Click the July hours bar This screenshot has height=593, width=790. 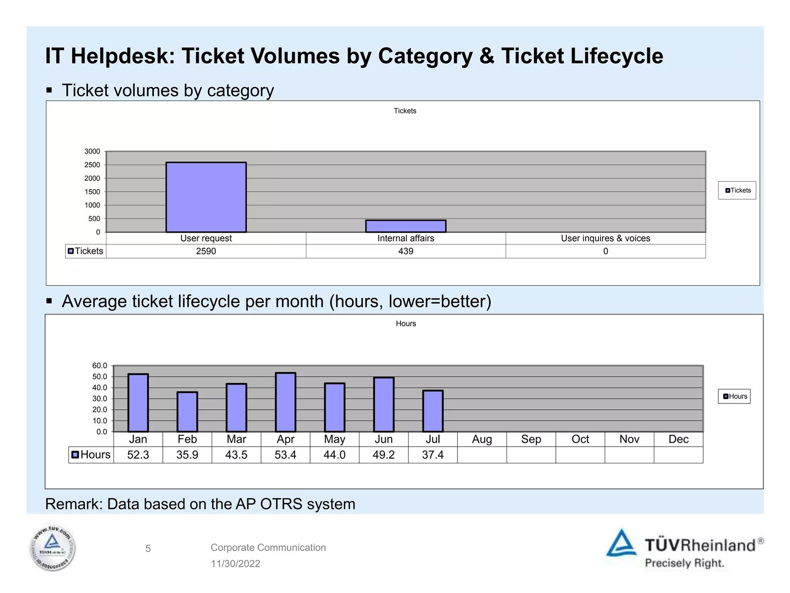tap(433, 411)
